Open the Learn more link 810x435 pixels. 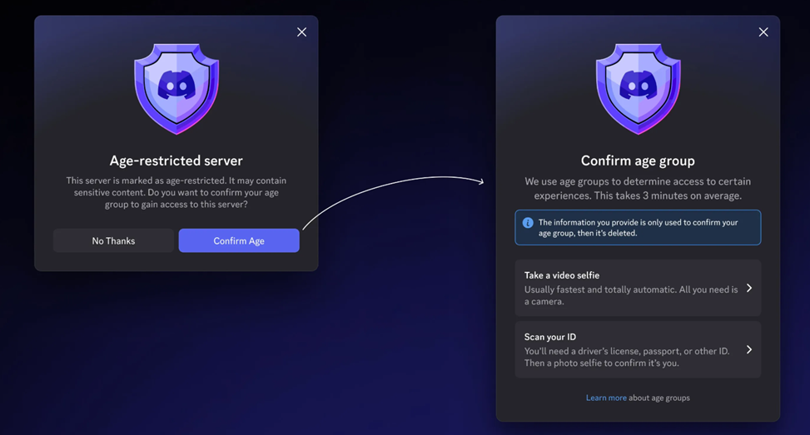coord(606,398)
